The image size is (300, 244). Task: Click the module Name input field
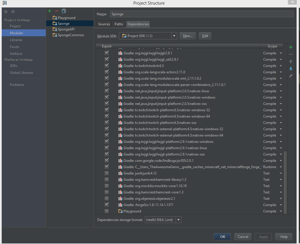(x=202, y=14)
